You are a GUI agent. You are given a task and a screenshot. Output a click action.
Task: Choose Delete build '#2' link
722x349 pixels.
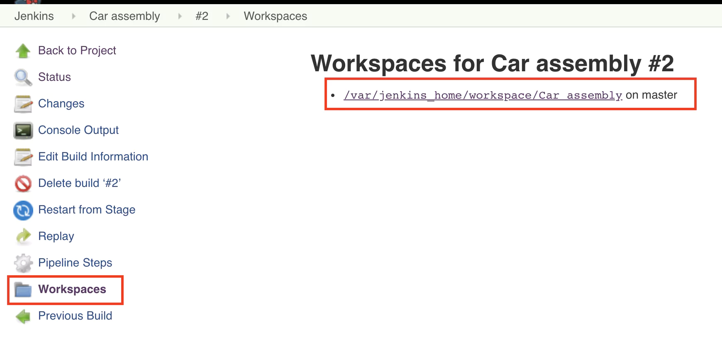pos(79,183)
